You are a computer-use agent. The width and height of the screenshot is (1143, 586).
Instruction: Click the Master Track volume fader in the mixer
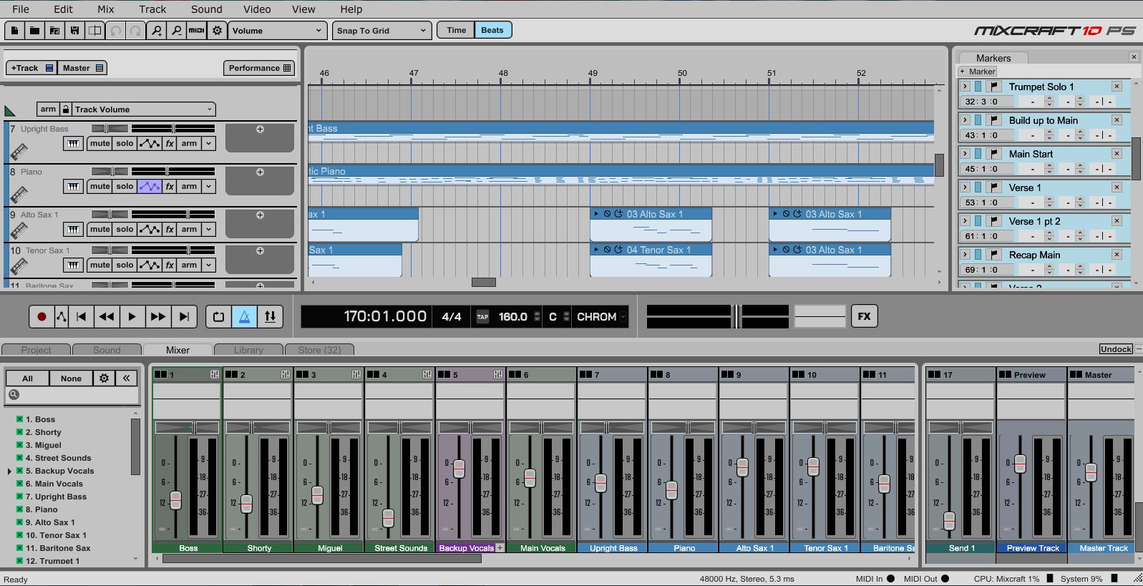click(1091, 472)
